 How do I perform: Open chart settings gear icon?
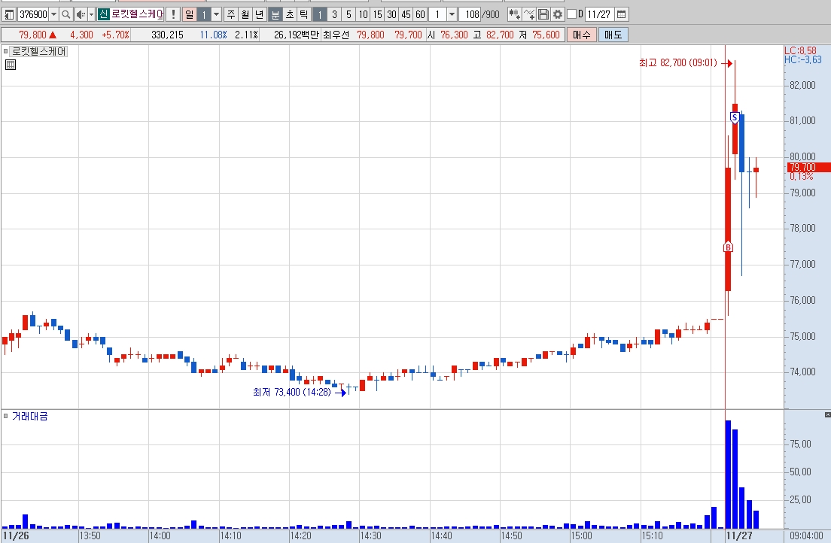pyautogui.click(x=558, y=14)
